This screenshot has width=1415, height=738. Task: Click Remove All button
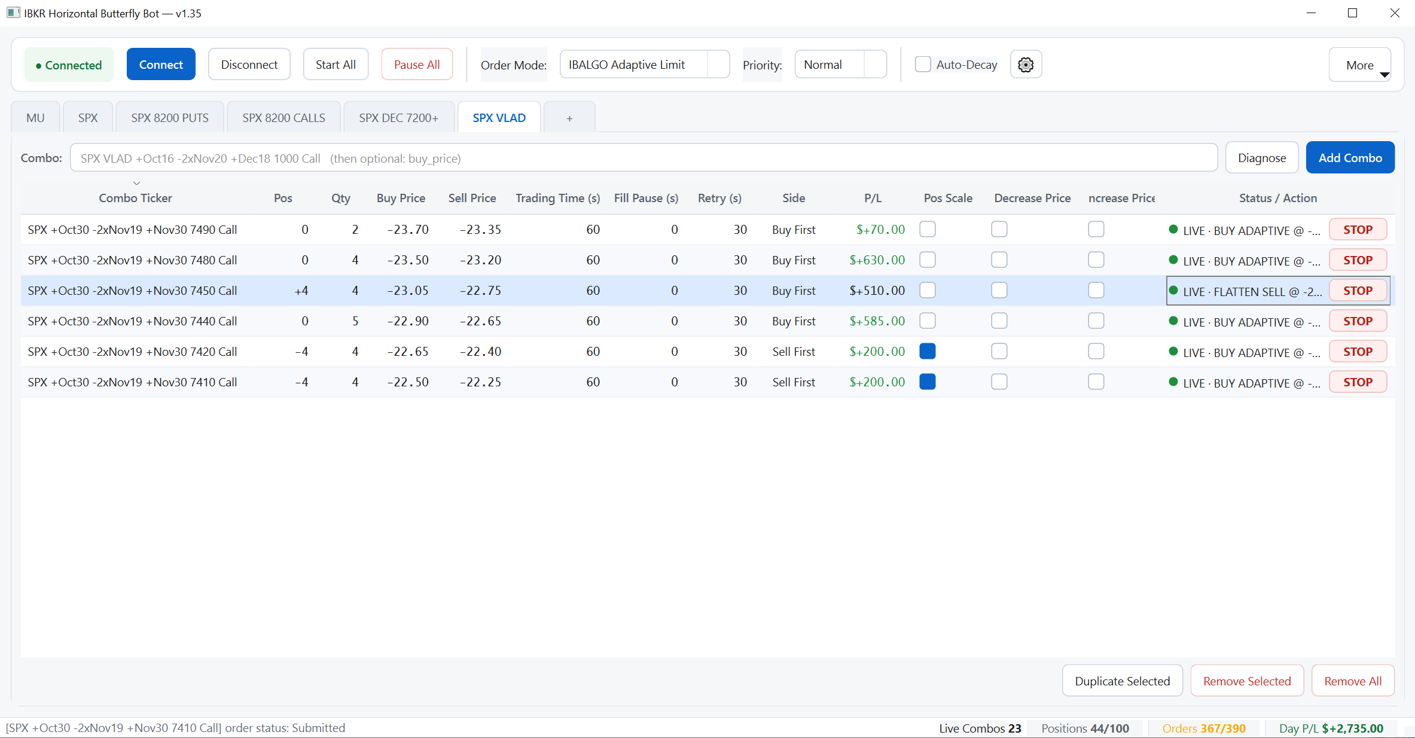[x=1353, y=681]
